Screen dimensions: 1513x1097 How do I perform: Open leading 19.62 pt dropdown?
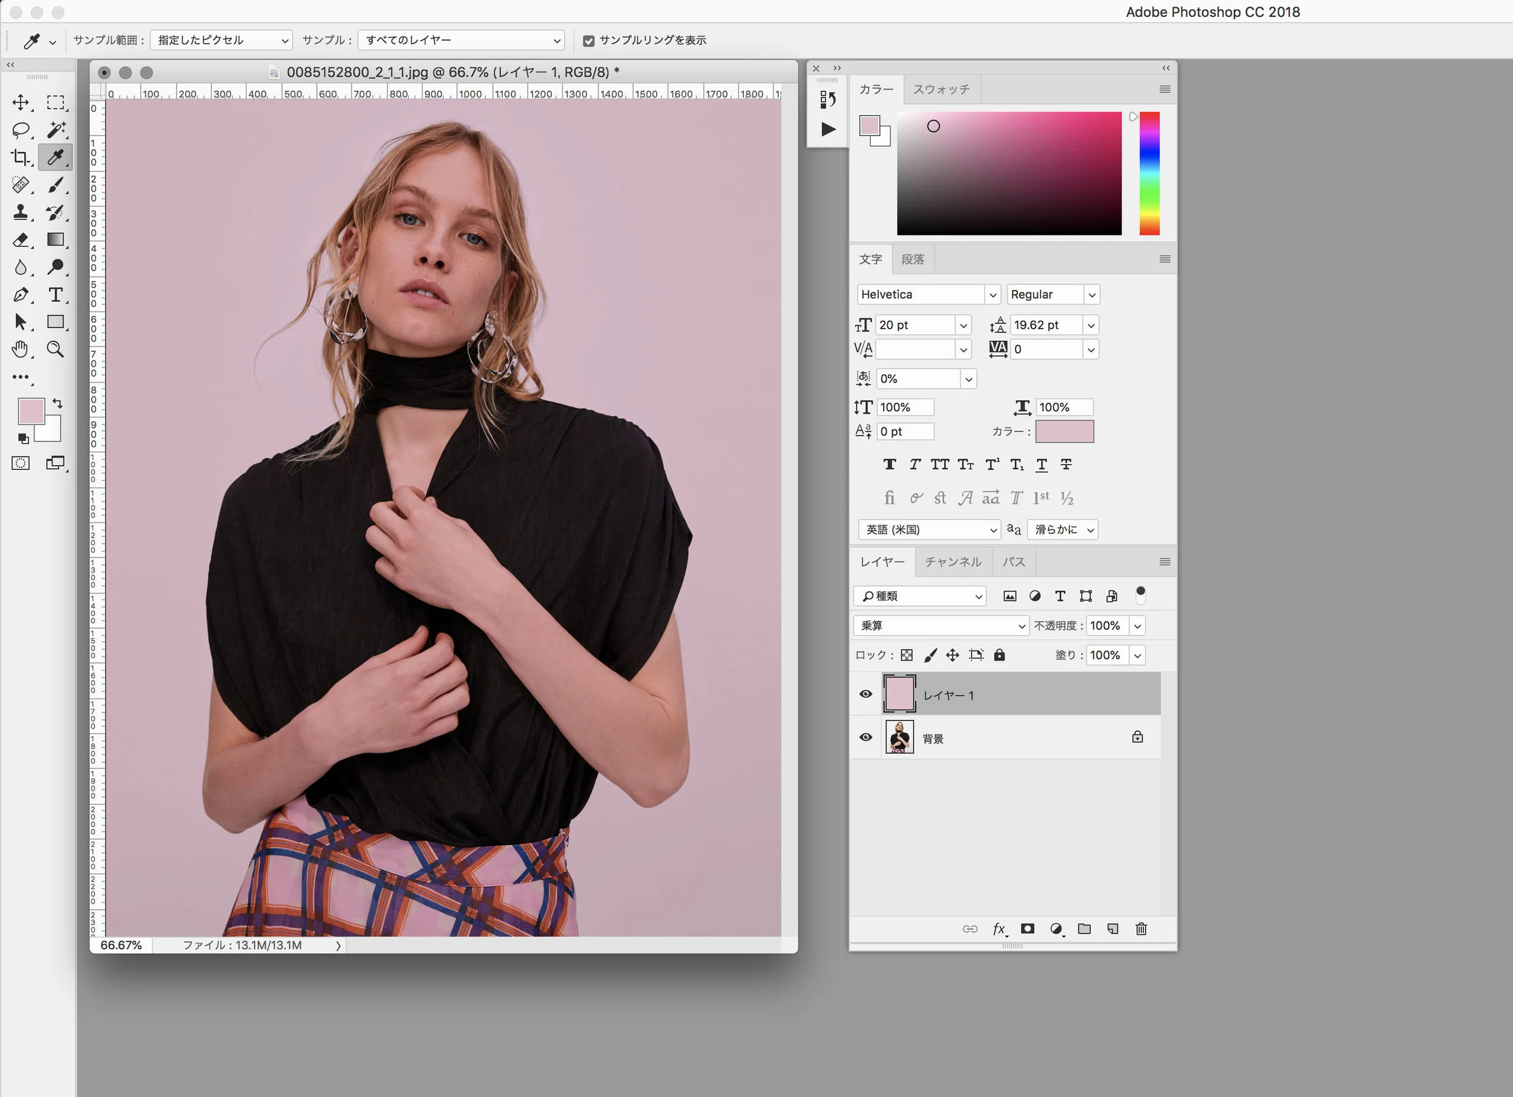[x=1091, y=326]
